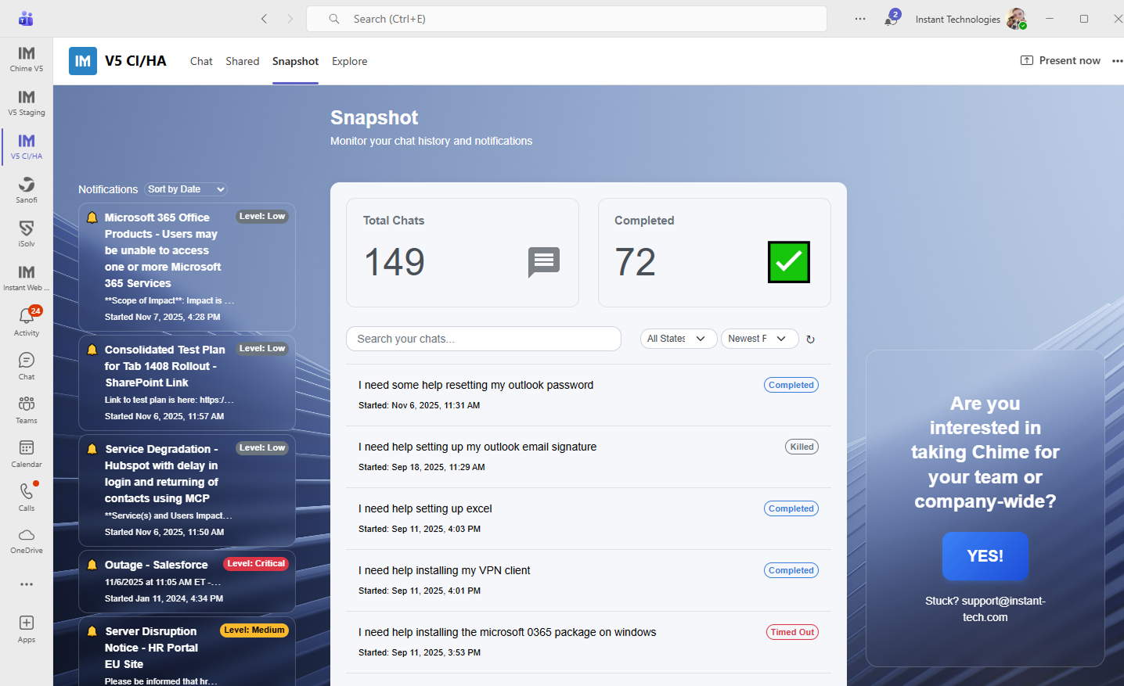Viewport: 1124px width, 686px height.
Task: Open the setting up excel chat
Action: (589, 519)
